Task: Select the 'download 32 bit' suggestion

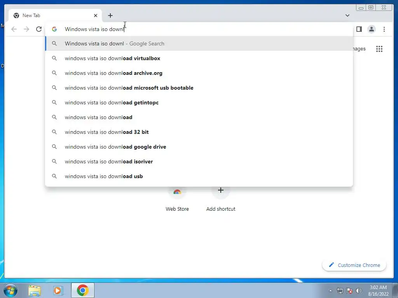Action: (199, 132)
